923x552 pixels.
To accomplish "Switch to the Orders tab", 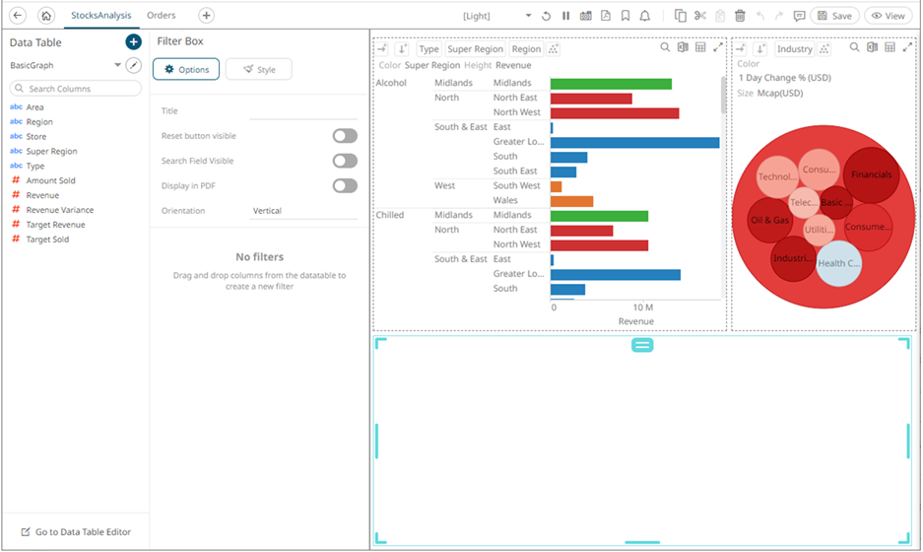I will pyautogui.click(x=162, y=16).
